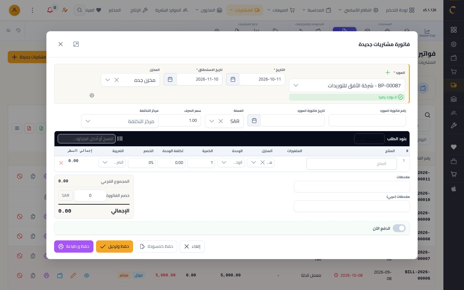This screenshot has width=464, height=290.
Task: Click حفظ و طباعة button
Action: point(74,247)
